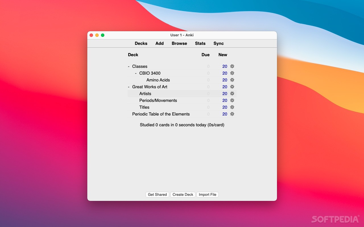Open the Artists deck

pyautogui.click(x=145, y=94)
